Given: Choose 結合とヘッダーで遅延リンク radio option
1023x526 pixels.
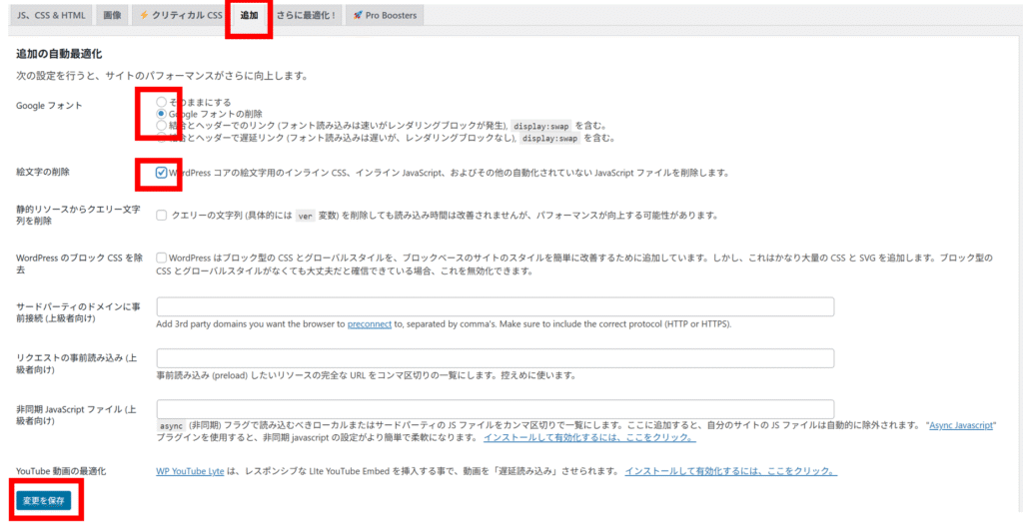Looking at the screenshot, I should coord(161,136).
